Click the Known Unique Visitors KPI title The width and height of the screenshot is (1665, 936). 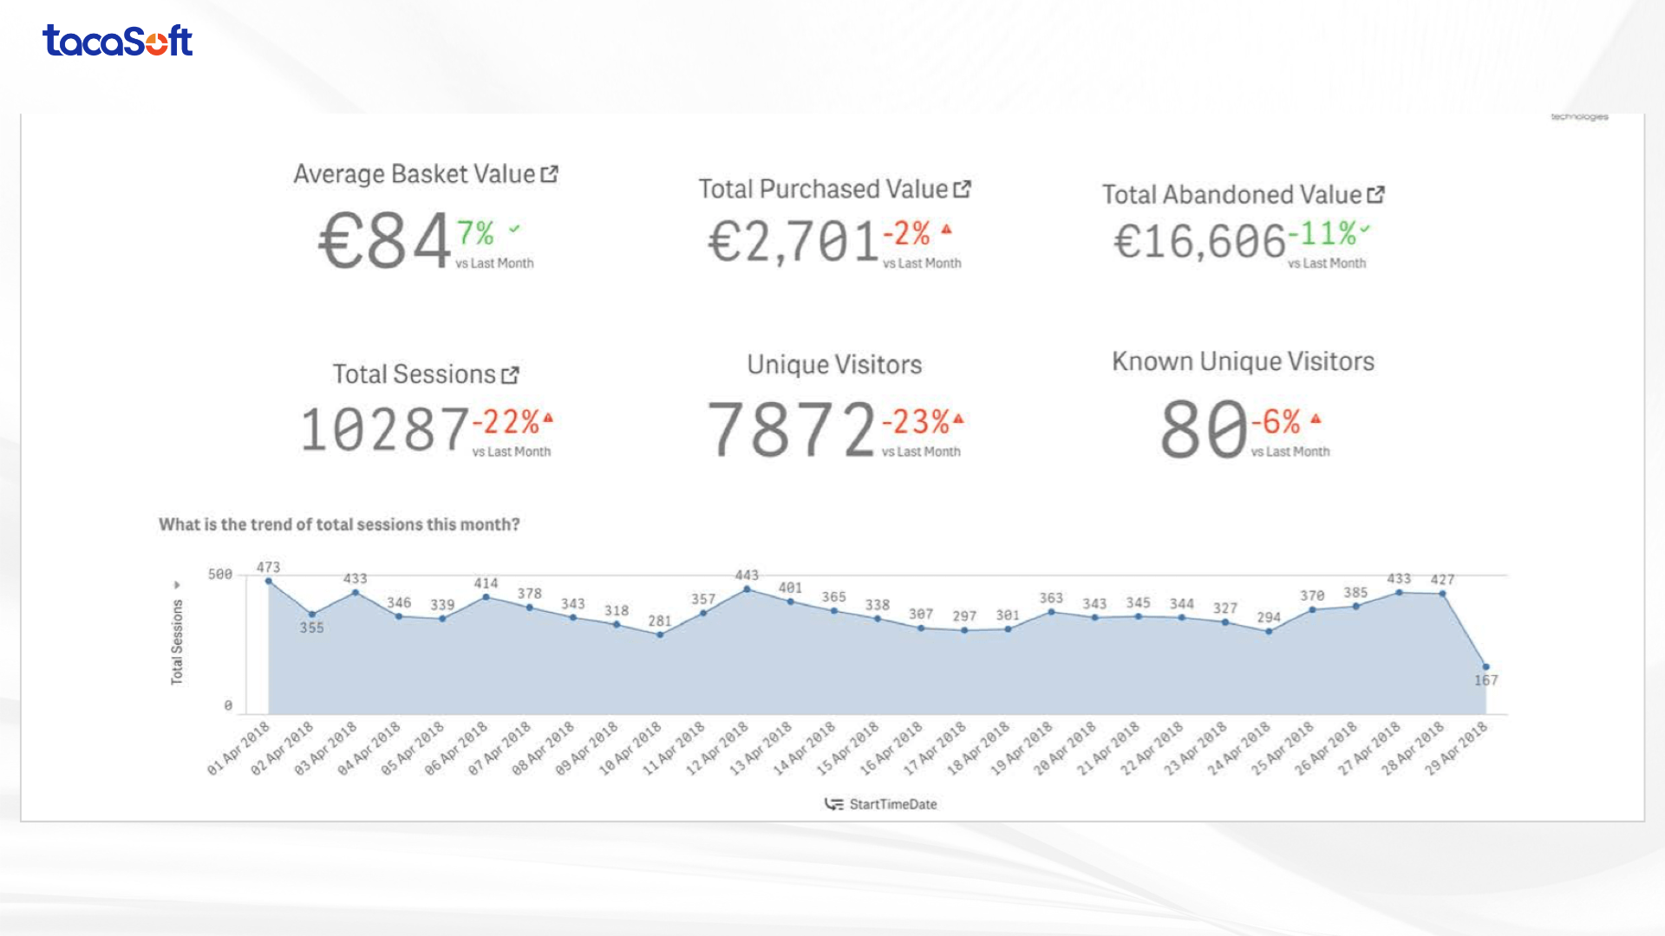[x=1243, y=361]
